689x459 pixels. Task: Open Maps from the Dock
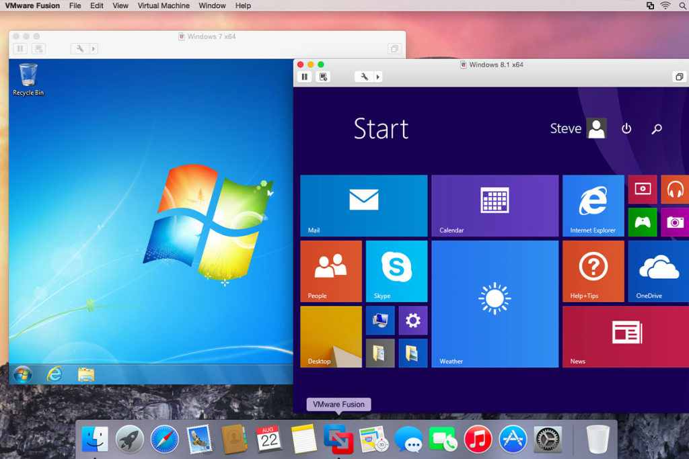click(373, 439)
